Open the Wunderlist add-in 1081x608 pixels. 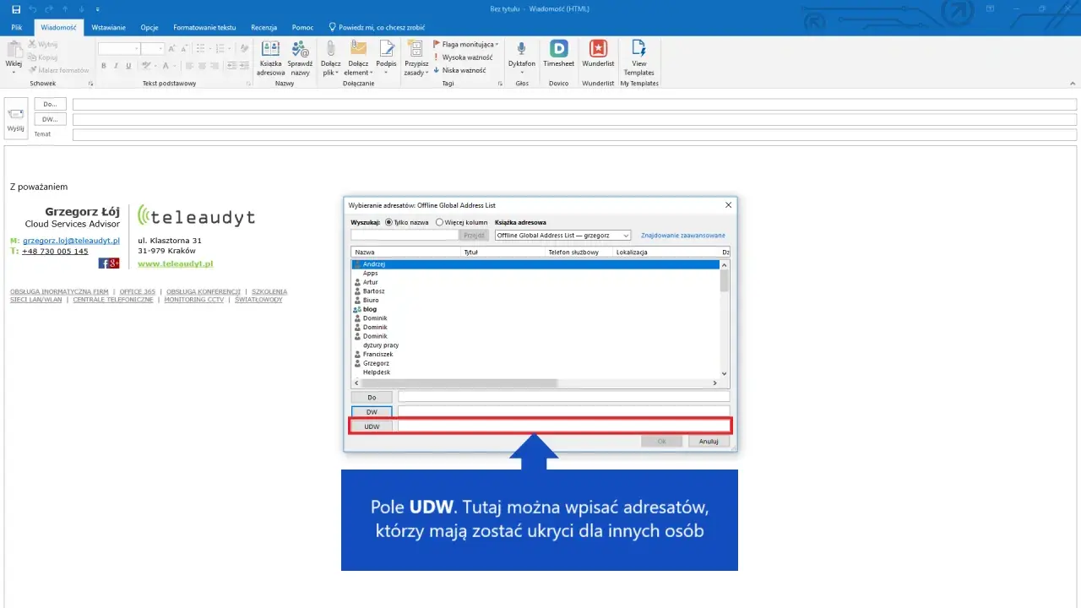pyautogui.click(x=598, y=54)
